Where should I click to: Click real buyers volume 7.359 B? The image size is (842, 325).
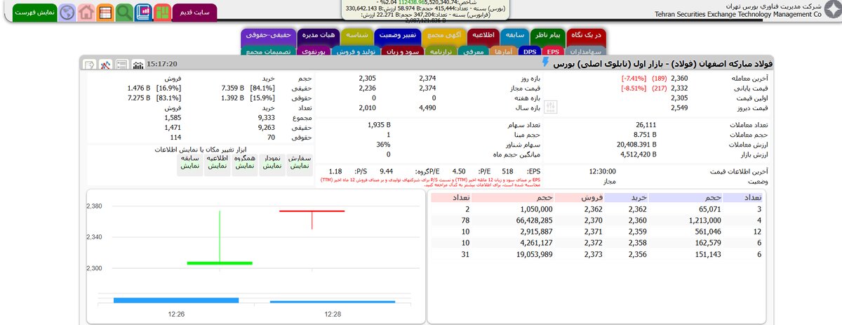[232, 88]
